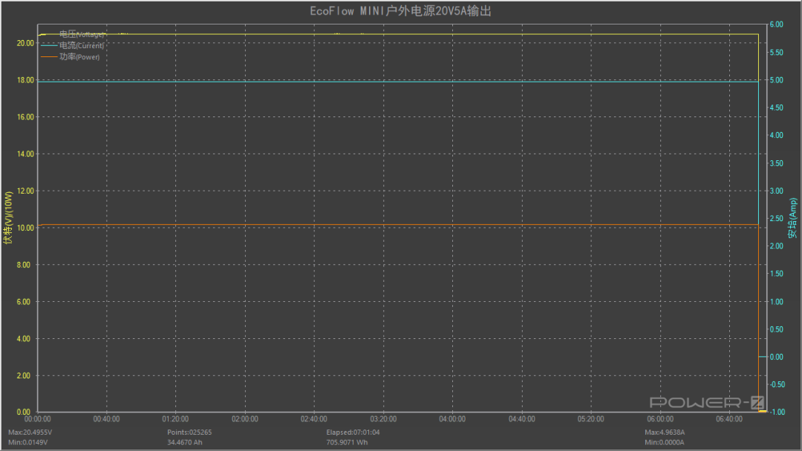Click the 02:40:00 time axis label
Screen dimensions: 802x451
tap(313, 419)
